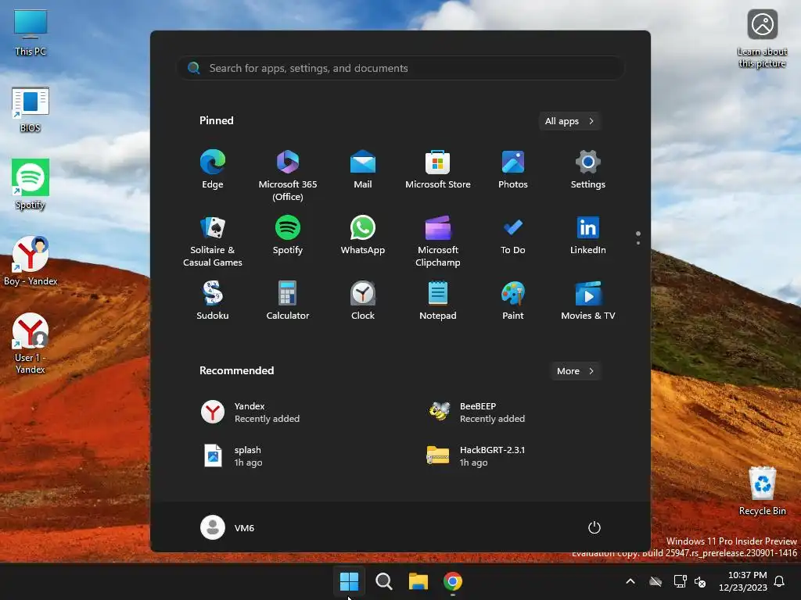The width and height of the screenshot is (801, 600).
Task: Open Edge from pinned apps
Action: tap(213, 170)
